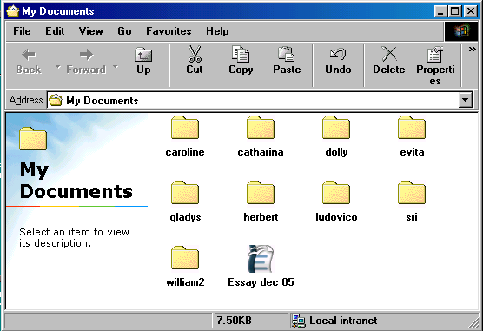
Task: Click the title bar folder icon
Action: point(13,11)
